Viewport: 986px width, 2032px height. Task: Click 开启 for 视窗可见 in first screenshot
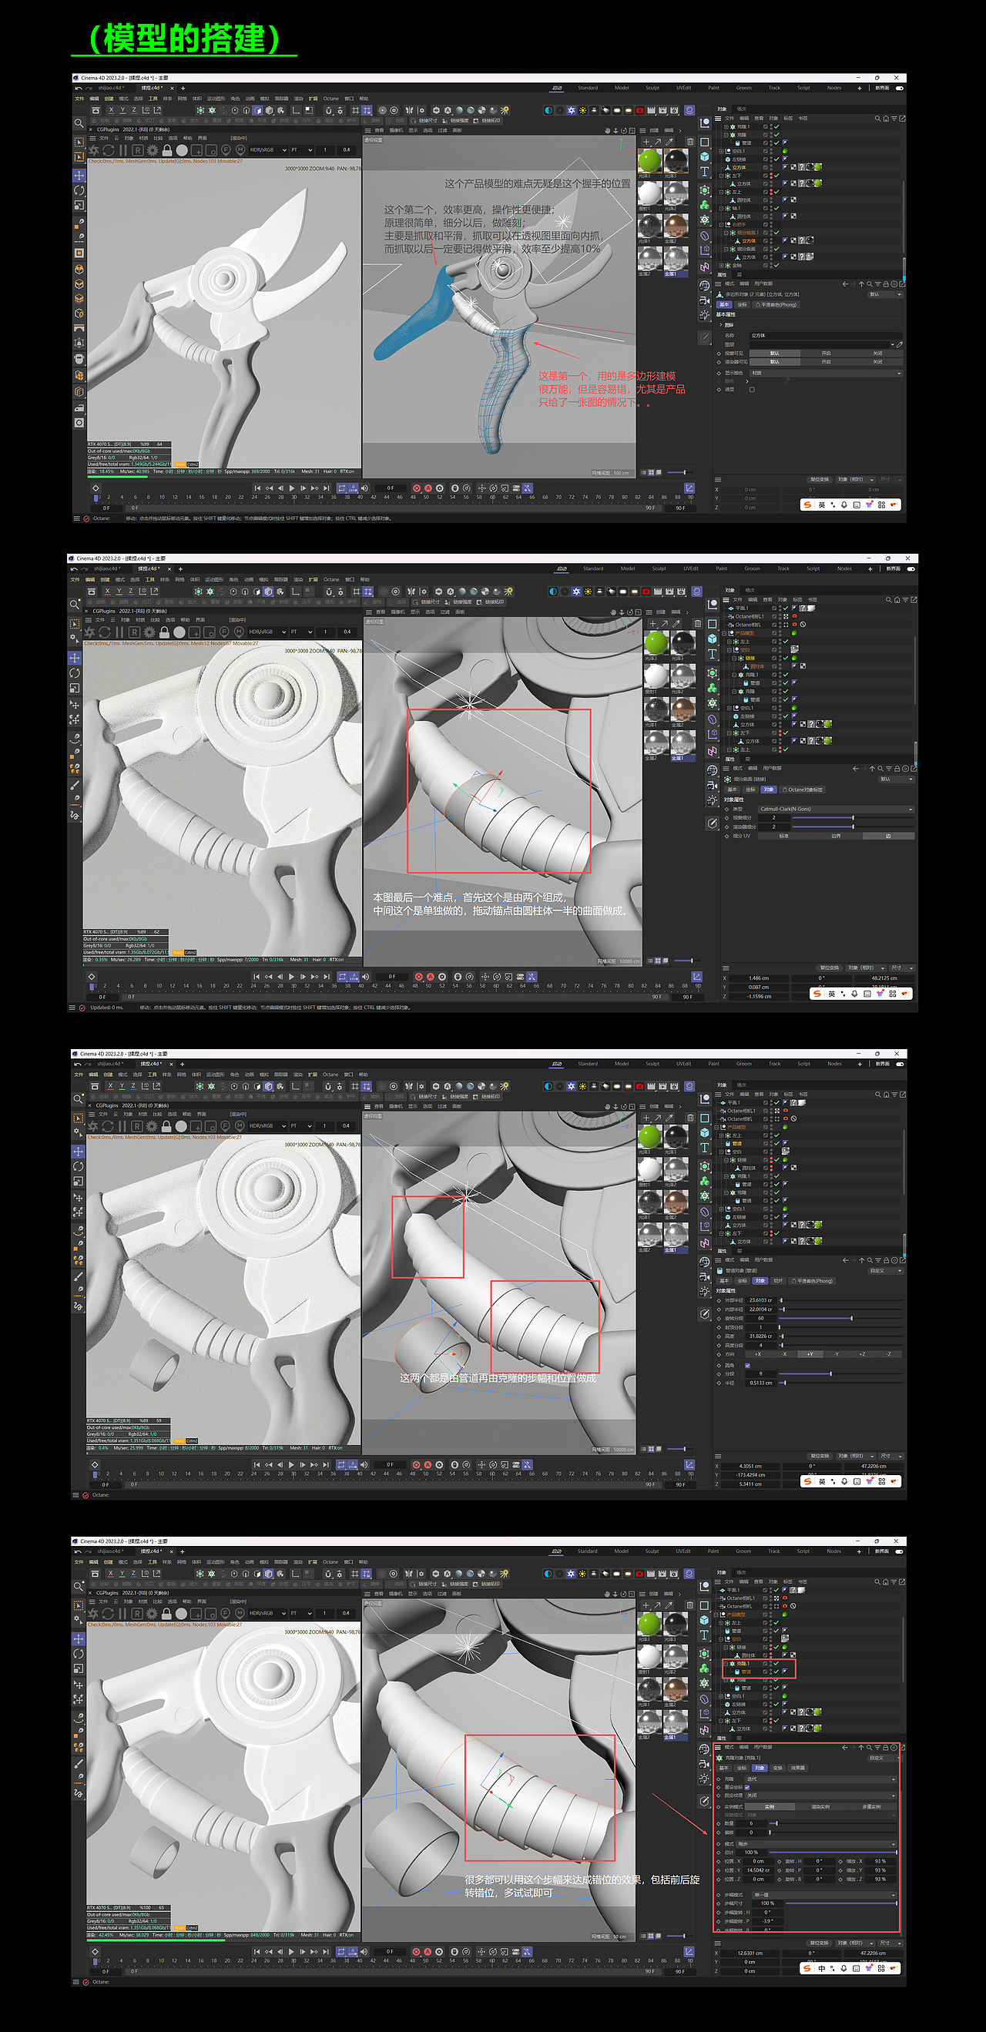pyautogui.click(x=826, y=354)
